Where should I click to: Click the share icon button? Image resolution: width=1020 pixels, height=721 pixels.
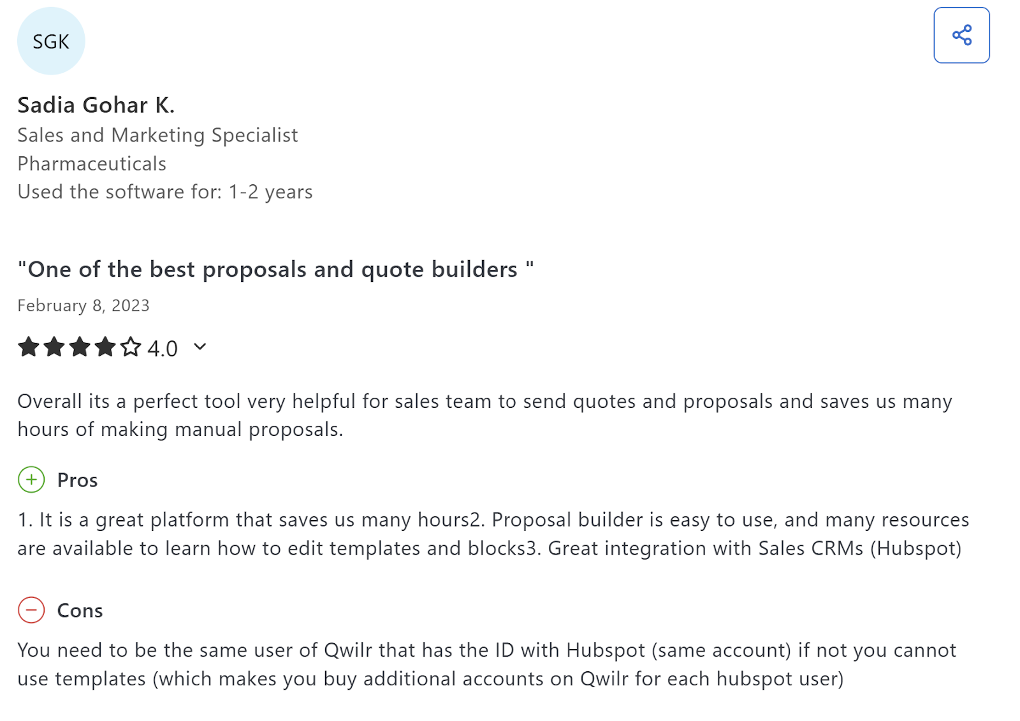coord(961,35)
